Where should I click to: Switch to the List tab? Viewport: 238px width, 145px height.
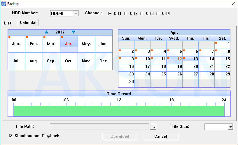[x=8, y=23]
